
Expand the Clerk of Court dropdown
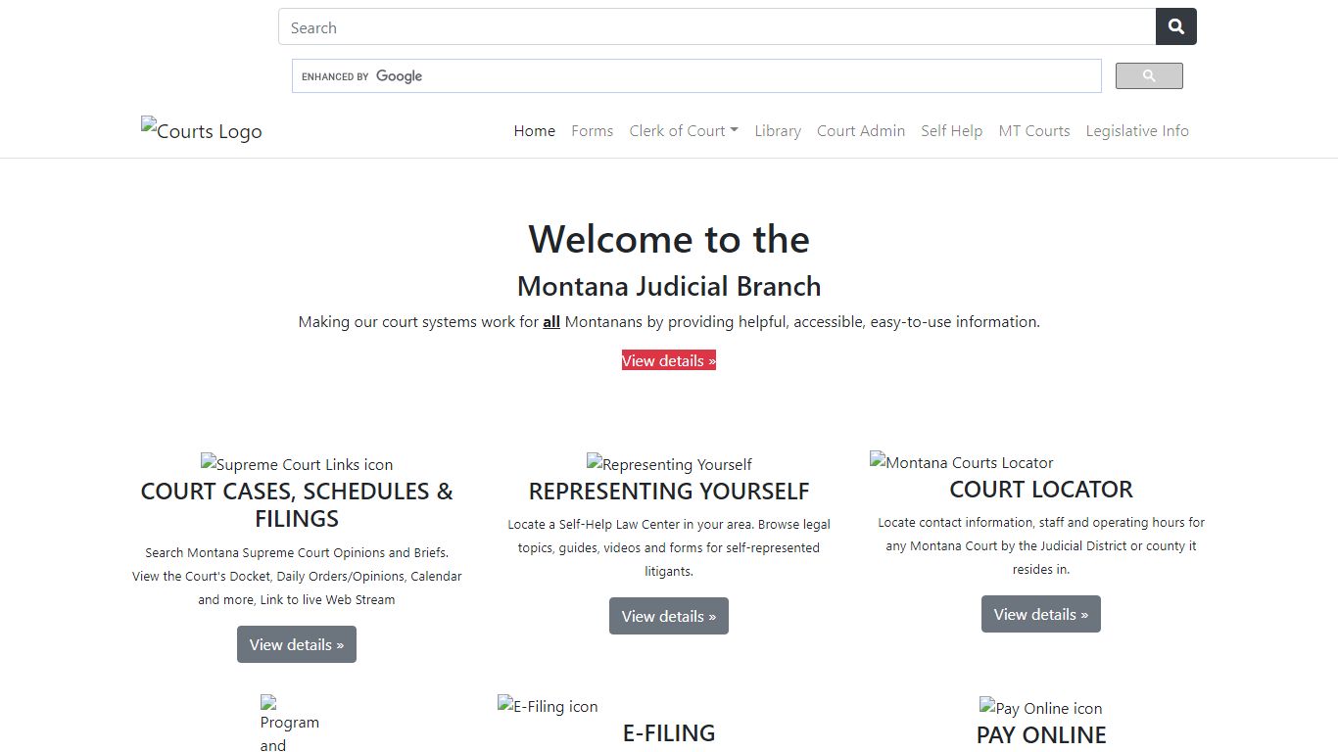(684, 131)
